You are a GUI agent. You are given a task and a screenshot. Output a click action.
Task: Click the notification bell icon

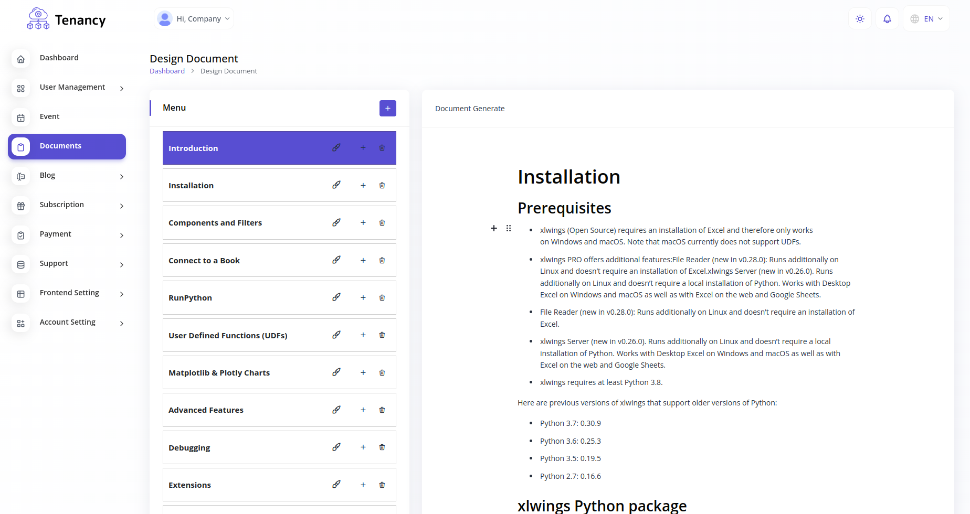pos(887,19)
